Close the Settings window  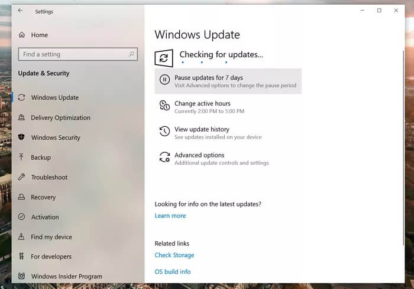coord(396,10)
